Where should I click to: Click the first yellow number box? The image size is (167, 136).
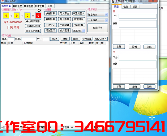(6, 15)
